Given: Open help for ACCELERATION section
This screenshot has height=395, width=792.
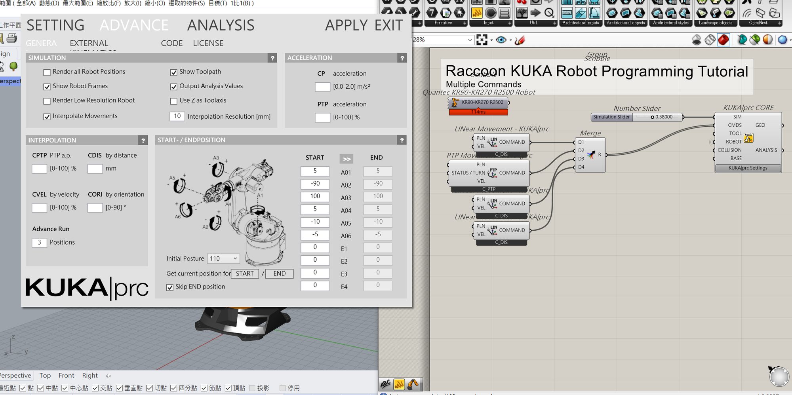Looking at the screenshot, I should tap(402, 58).
